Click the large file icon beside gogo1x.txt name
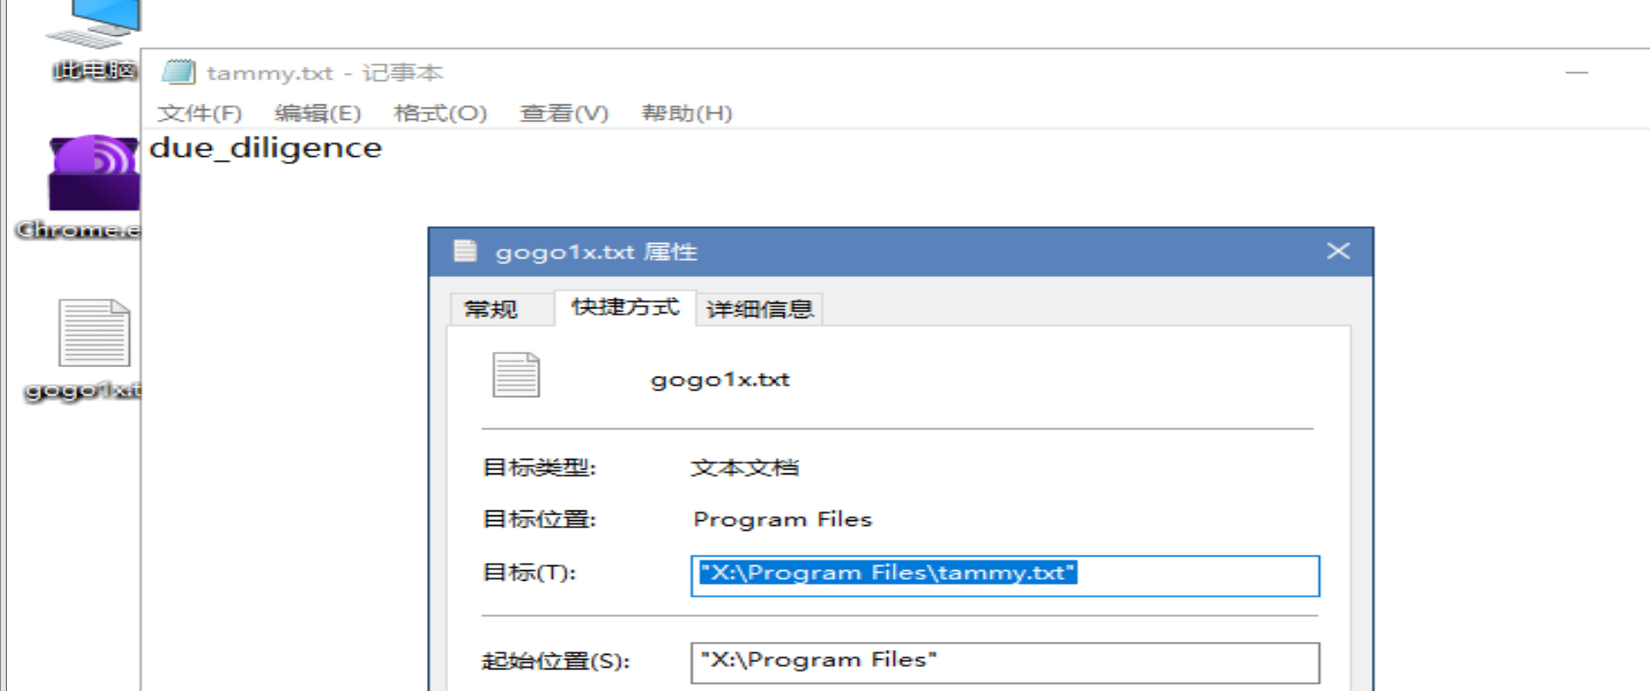This screenshot has width=1650, height=691. click(x=516, y=376)
